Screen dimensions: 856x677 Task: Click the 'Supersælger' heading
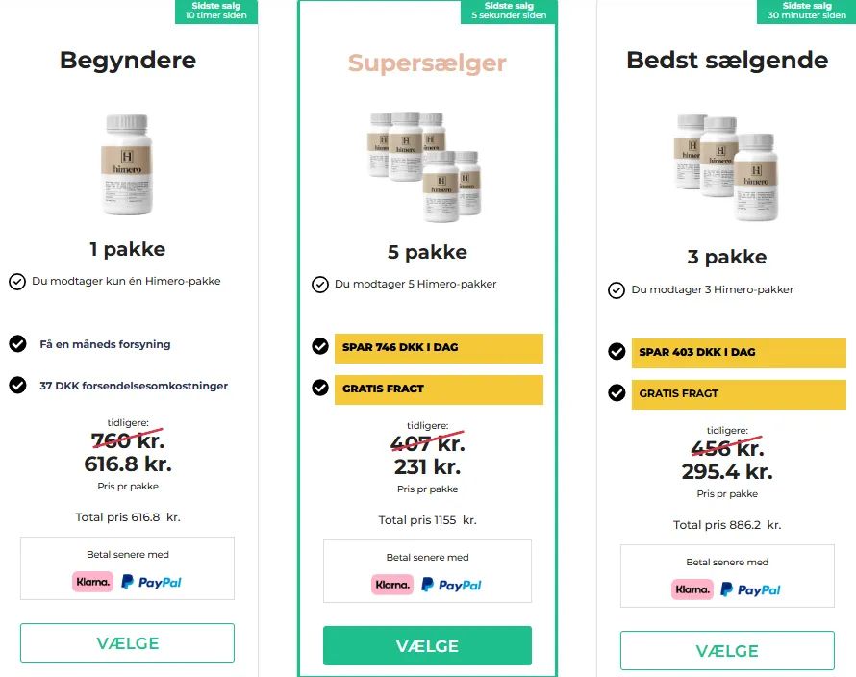(x=427, y=64)
